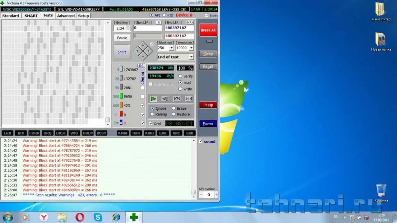This screenshot has height=223, width=397.
Task: Click the orange 600 ms block indicator
Action: click(x=121, y=105)
